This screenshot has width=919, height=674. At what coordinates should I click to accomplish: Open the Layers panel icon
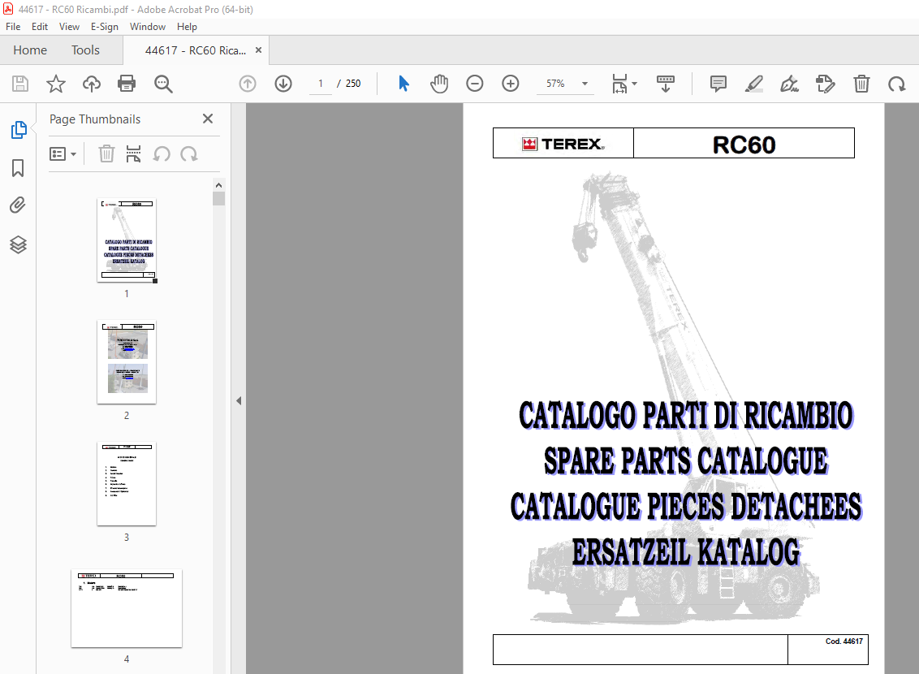tap(18, 244)
